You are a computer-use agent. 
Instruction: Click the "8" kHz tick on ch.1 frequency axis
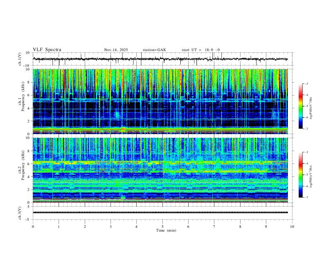(x=29, y=82)
